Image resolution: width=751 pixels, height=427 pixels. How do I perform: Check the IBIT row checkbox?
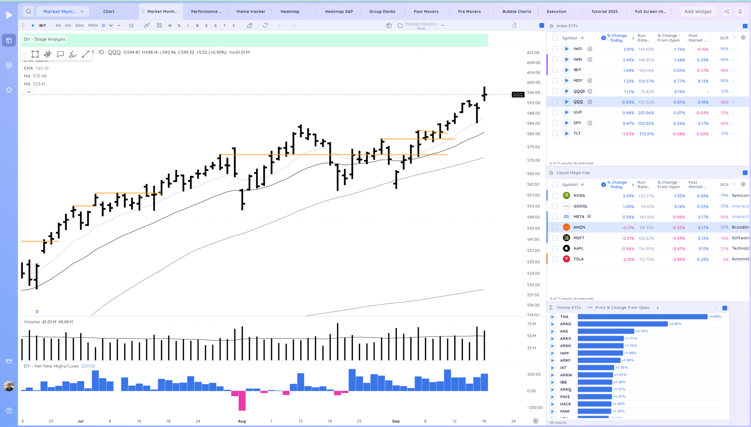click(x=555, y=70)
